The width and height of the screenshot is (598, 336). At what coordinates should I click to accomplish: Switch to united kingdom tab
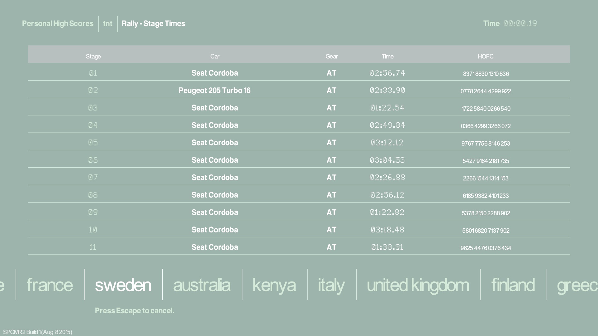[x=418, y=285]
